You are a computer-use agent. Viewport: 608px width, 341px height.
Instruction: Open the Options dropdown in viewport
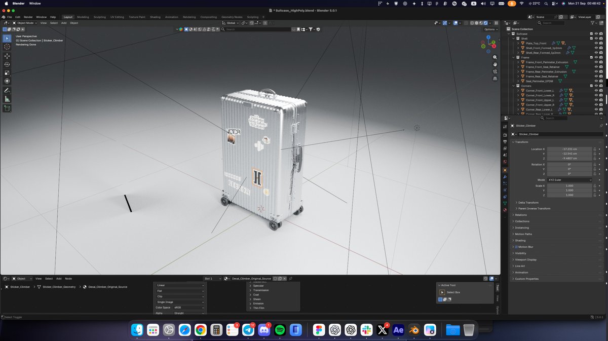coord(490,29)
